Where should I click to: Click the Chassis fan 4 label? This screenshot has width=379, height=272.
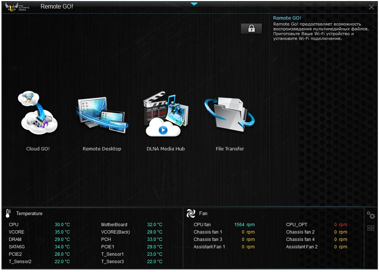pyautogui.click(x=301, y=239)
